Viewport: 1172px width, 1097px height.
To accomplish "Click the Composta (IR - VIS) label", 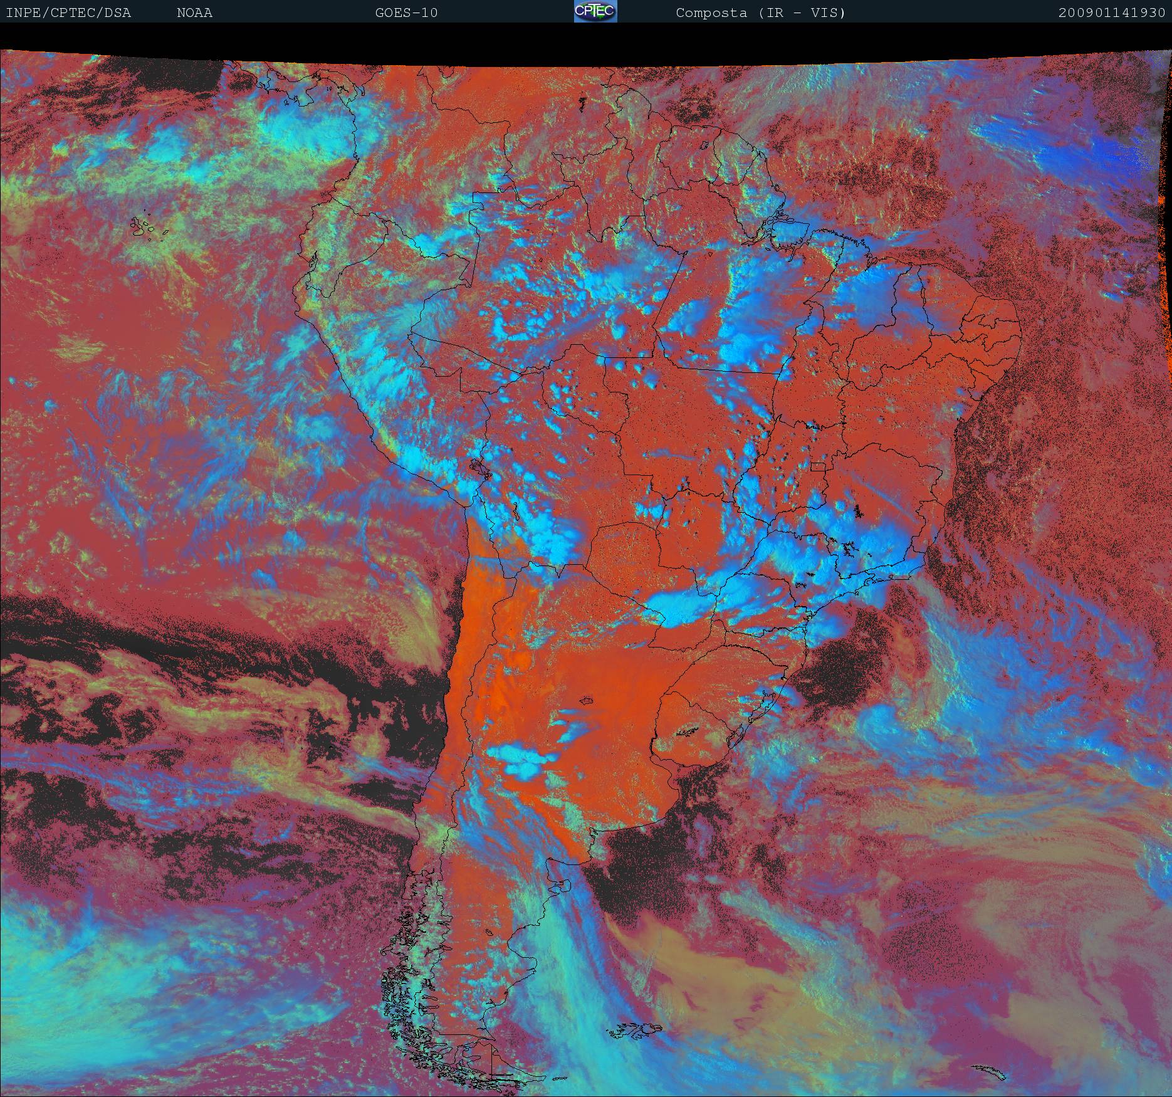I will (x=761, y=13).
